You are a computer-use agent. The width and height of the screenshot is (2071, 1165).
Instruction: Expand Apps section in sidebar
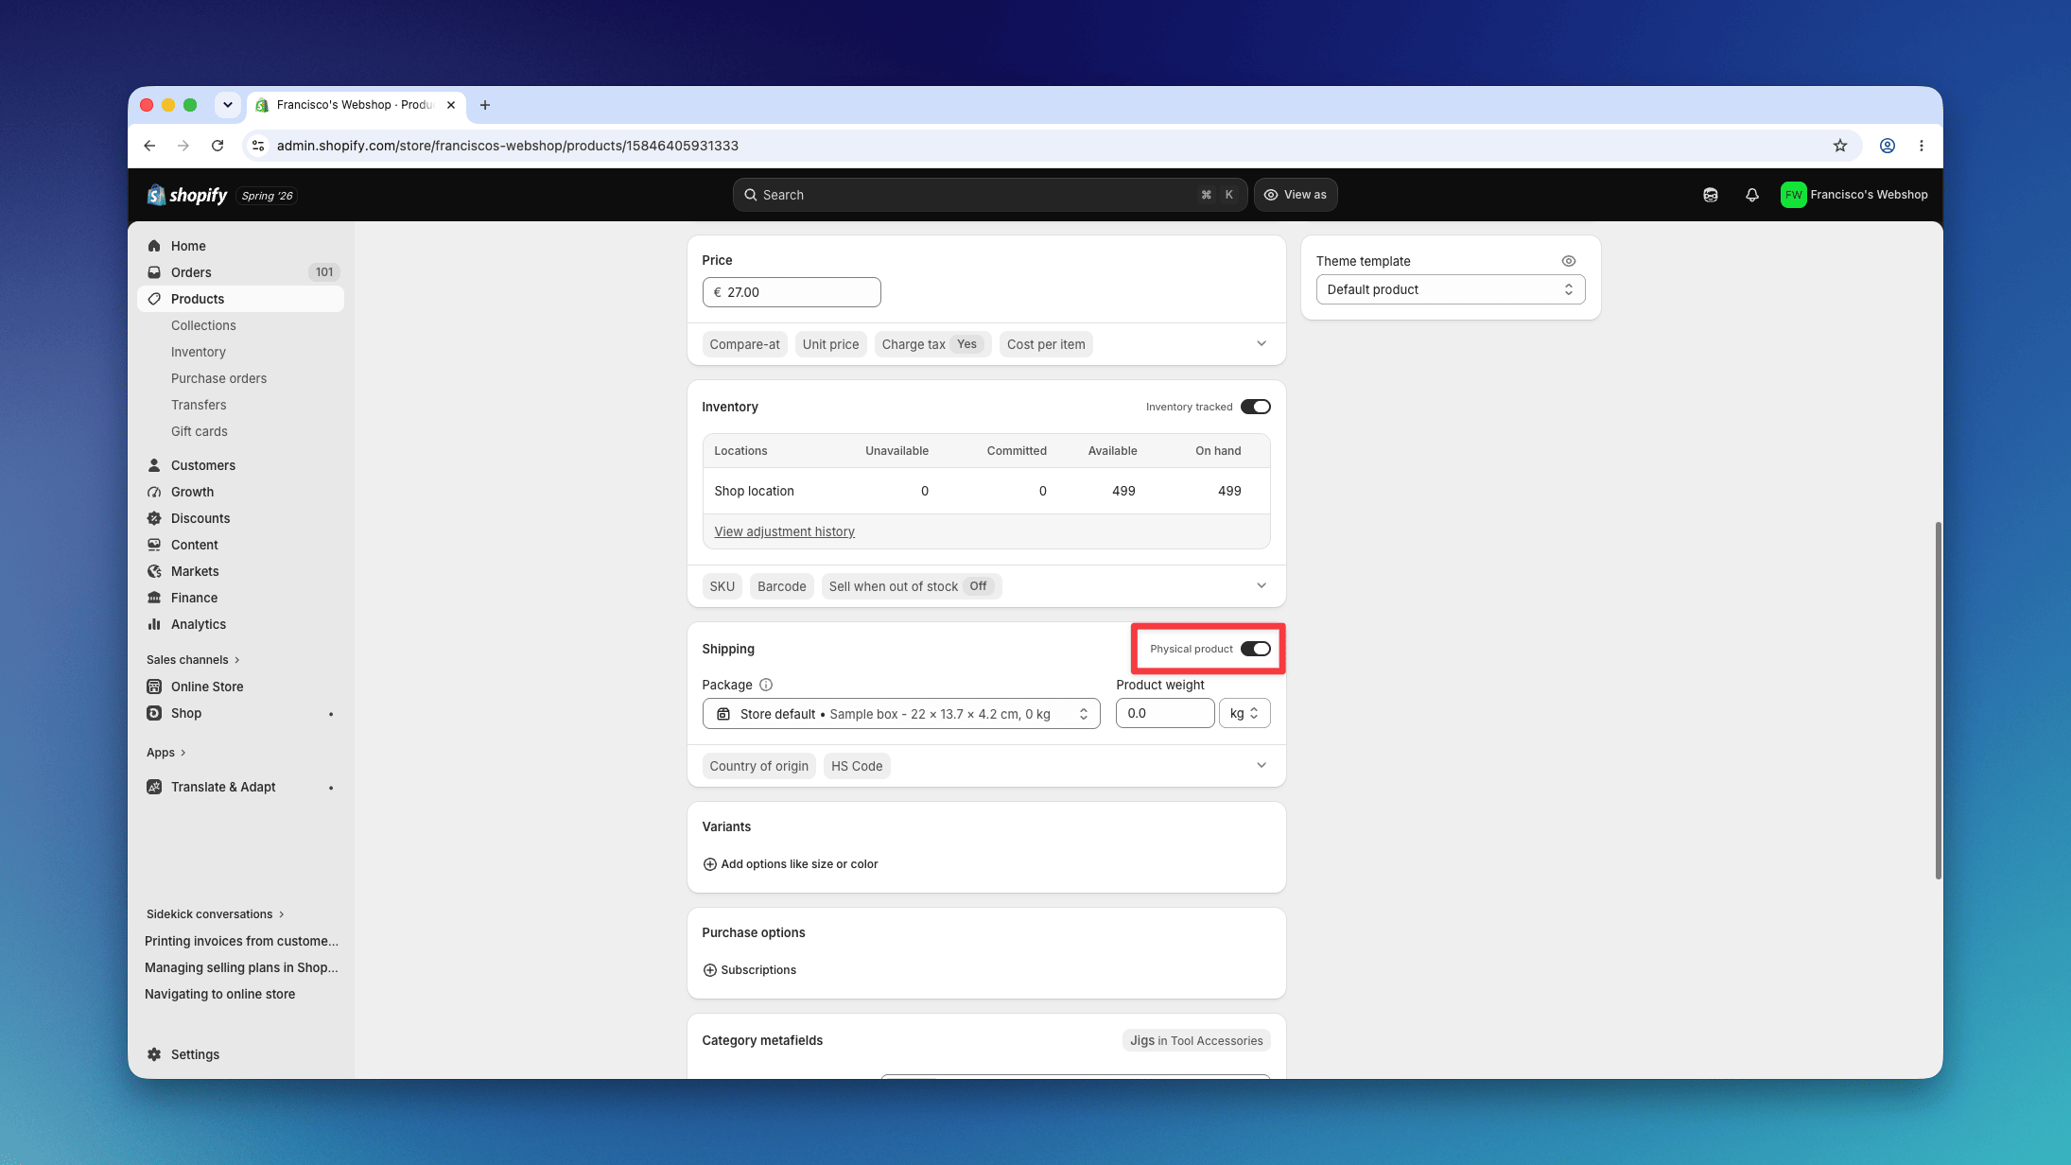click(166, 753)
